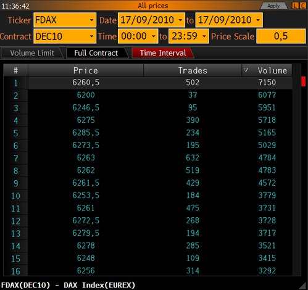Click volume value 6077
Viewport: 308px width, 290px height.
tap(267, 95)
